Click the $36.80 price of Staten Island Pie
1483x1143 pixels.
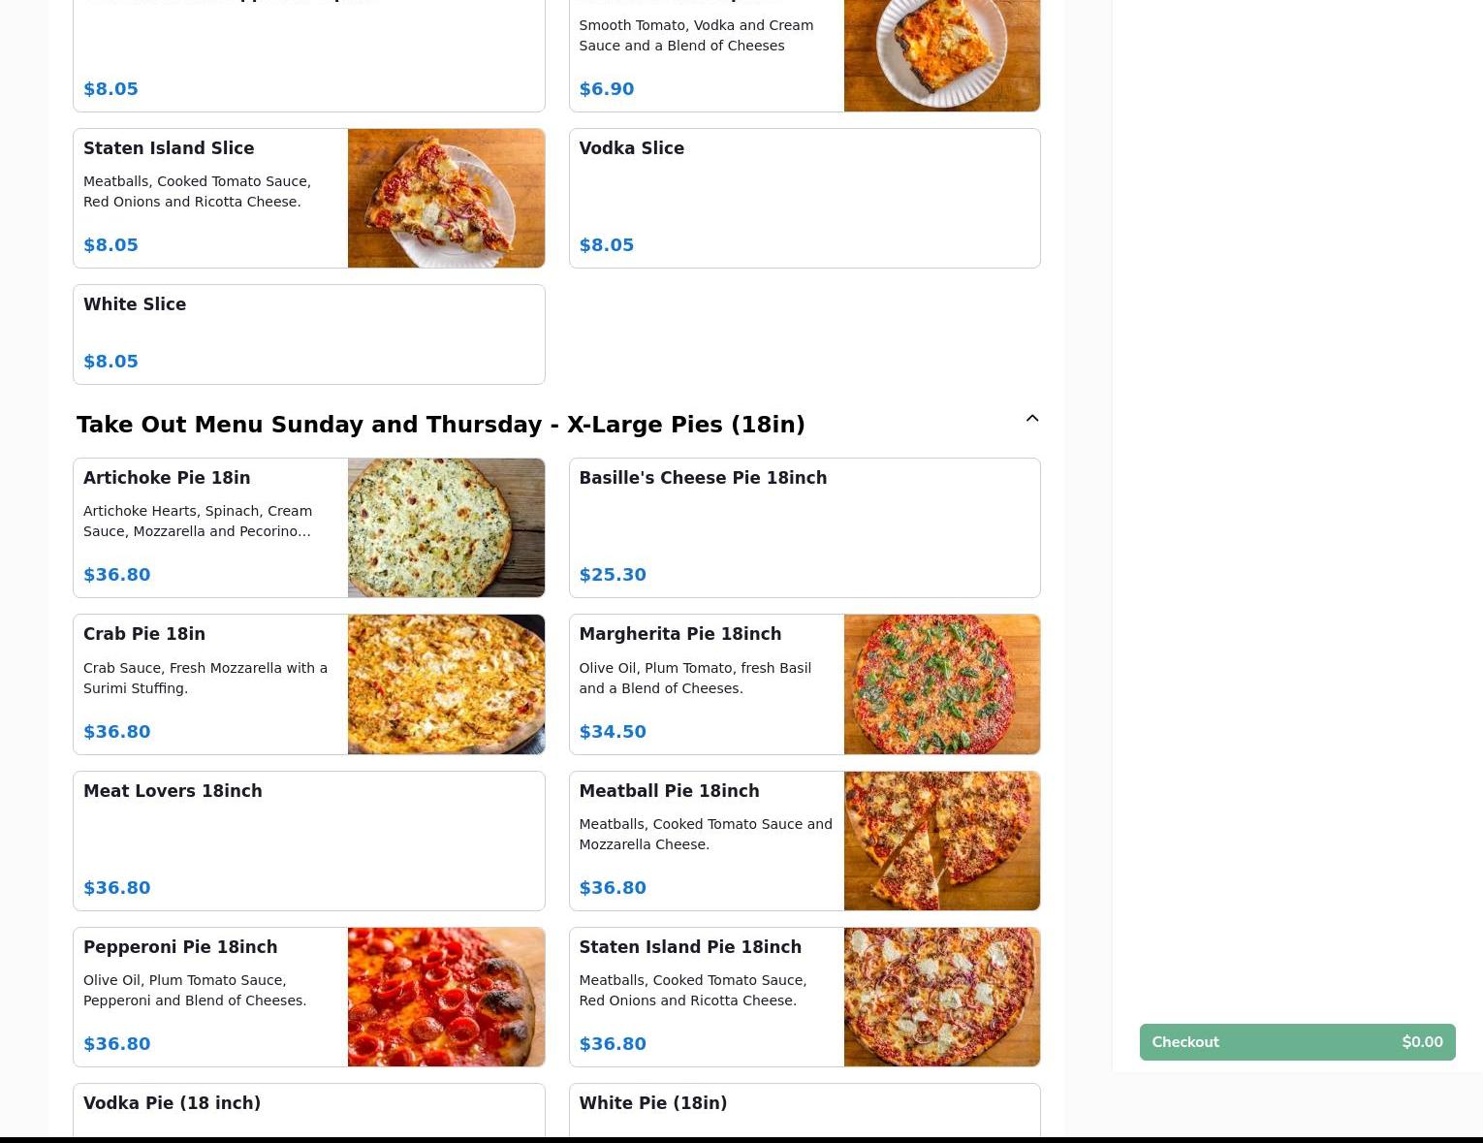[x=612, y=1044]
